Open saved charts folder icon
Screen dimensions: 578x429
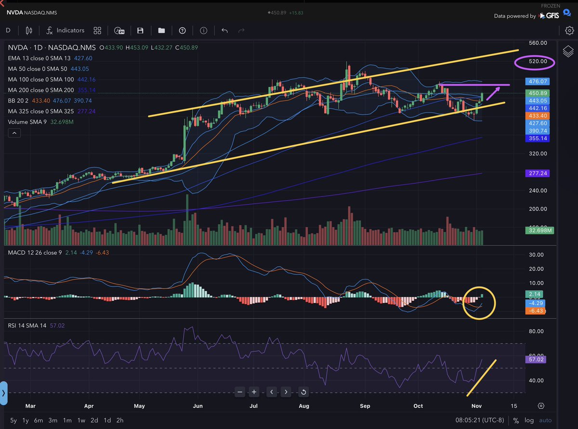coord(161,30)
